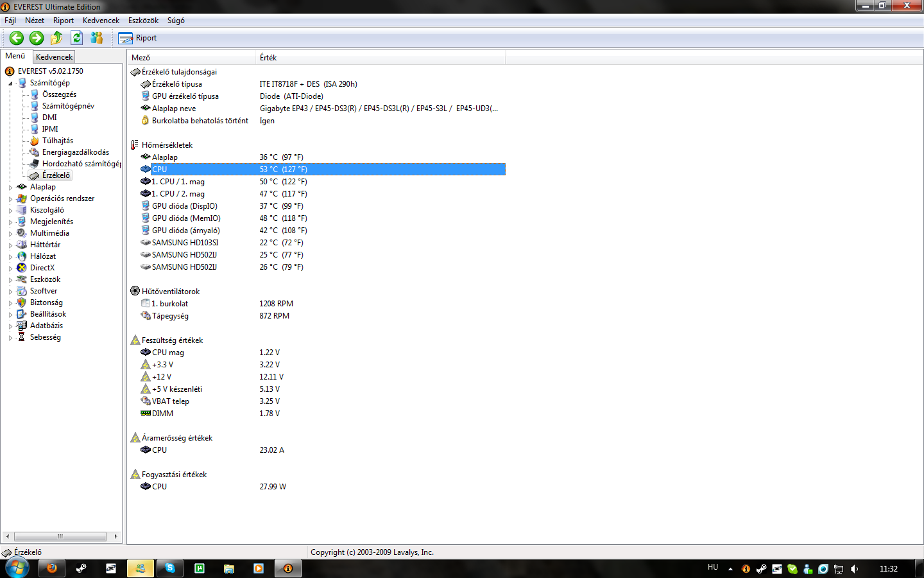The height and width of the screenshot is (578, 924).
Task: Click the Windows Start orb
Action: (17, 568)
